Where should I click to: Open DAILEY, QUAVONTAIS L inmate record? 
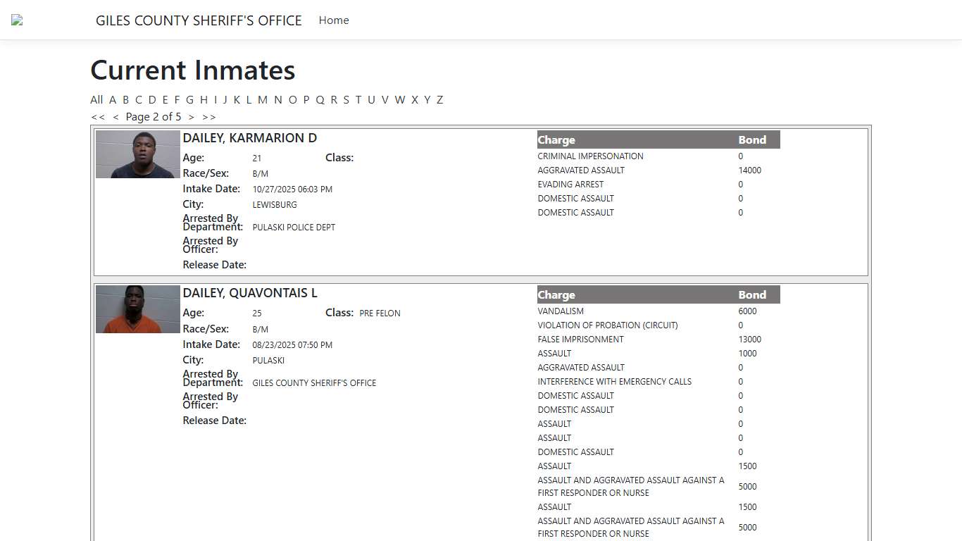[x=249, y=292]
